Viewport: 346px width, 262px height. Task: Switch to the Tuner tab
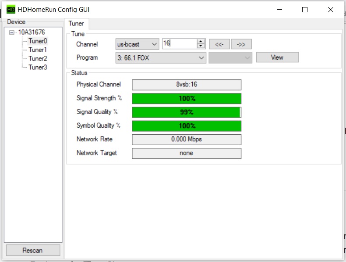[76, 23]
